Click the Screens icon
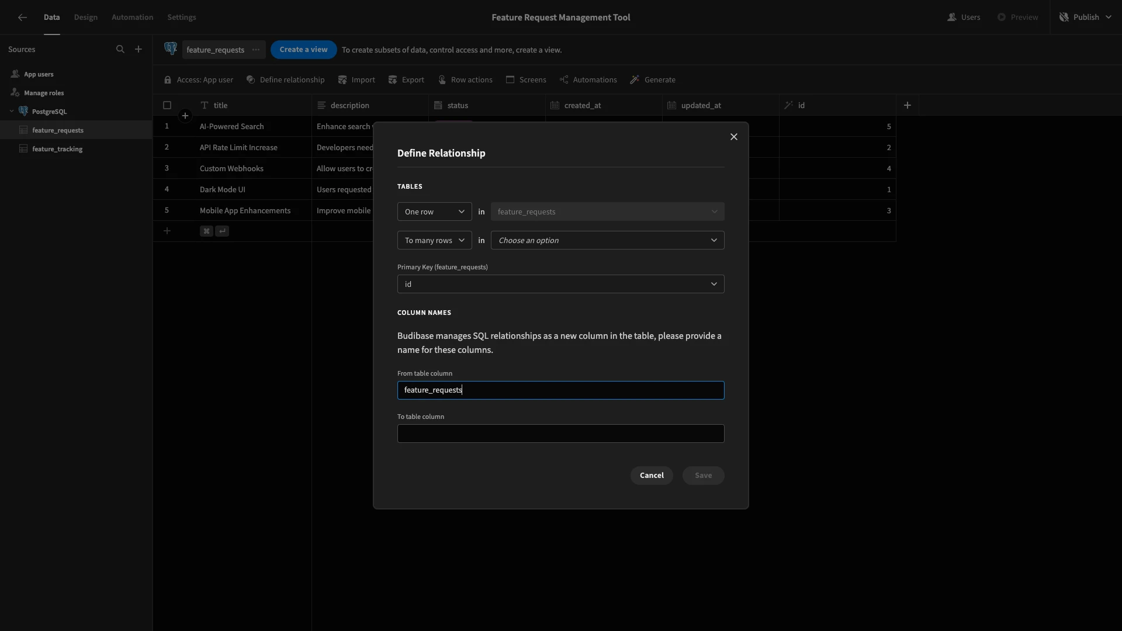Screen dimensions: 1122x631 510,80
